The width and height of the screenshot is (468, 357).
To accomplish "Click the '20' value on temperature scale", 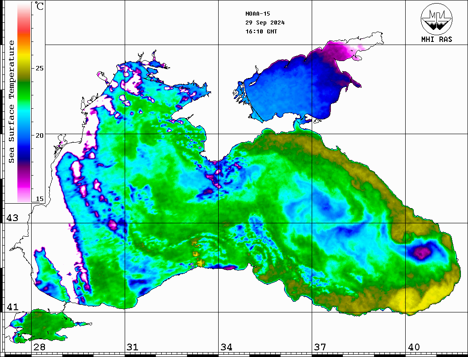I will (39, 135).
